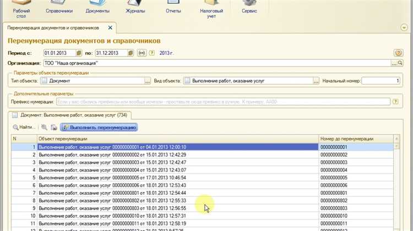Click the Выполнить перенумерацию button

(x=99, y=127)
